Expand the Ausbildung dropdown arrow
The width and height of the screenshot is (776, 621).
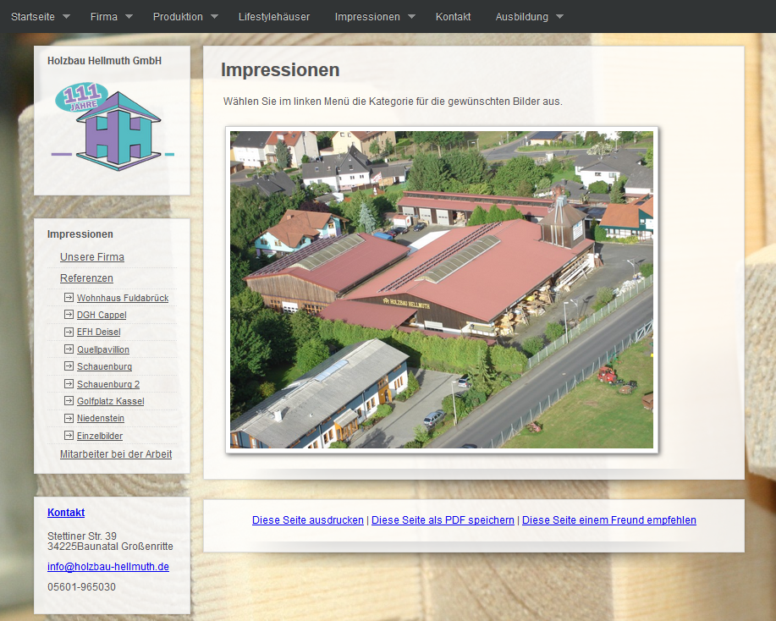pyautogui.click(x=559, y=17)
